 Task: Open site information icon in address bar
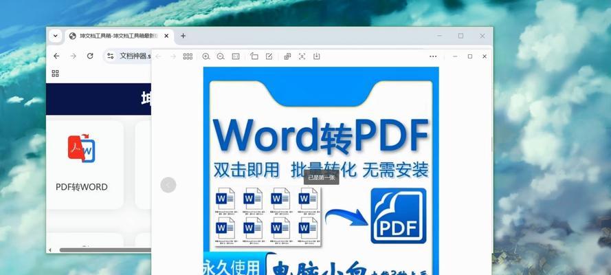110,56
